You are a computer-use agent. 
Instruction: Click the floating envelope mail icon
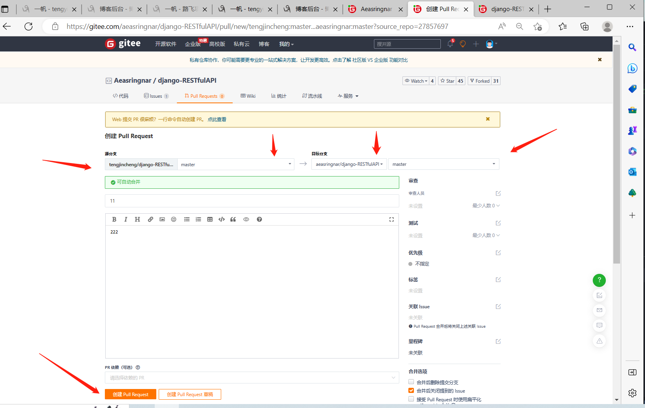coord(599,310)
